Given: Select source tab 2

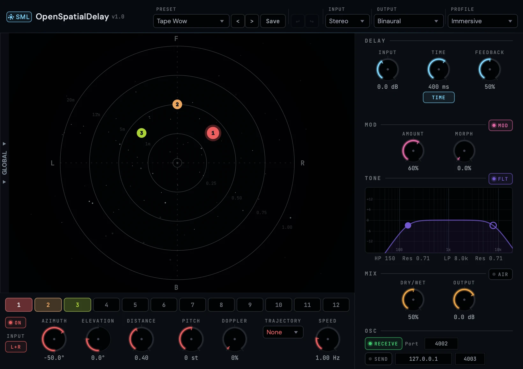Looking at the screenshot, I should [x=48, y=305].
